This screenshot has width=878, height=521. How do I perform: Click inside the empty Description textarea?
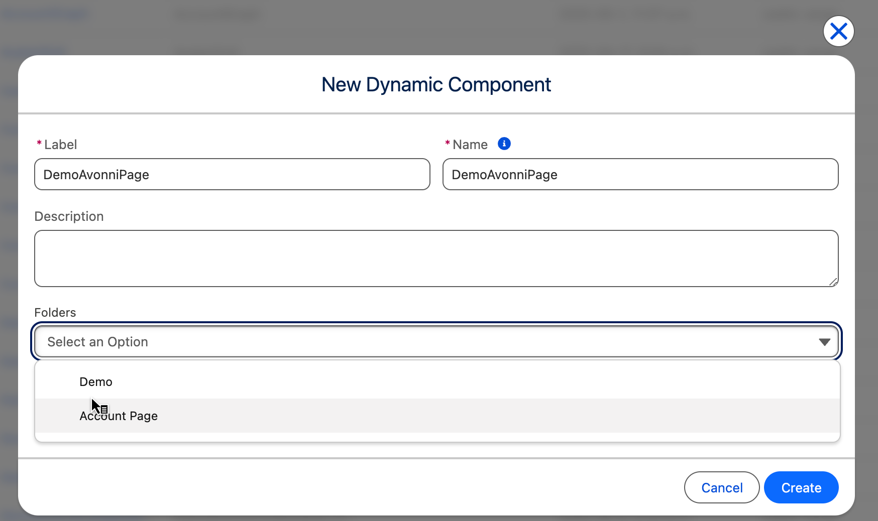[x=435, y=258]
